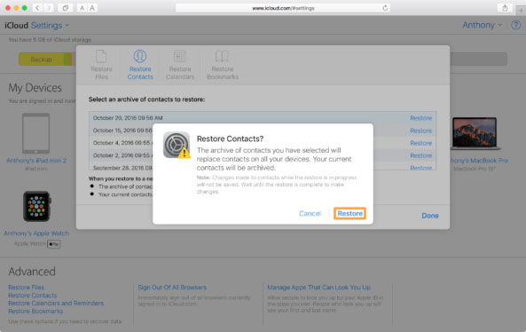Switch to the Restore Bookmarks tab
Viewport: 526px width, 332px height.
[x=222, y=65]
